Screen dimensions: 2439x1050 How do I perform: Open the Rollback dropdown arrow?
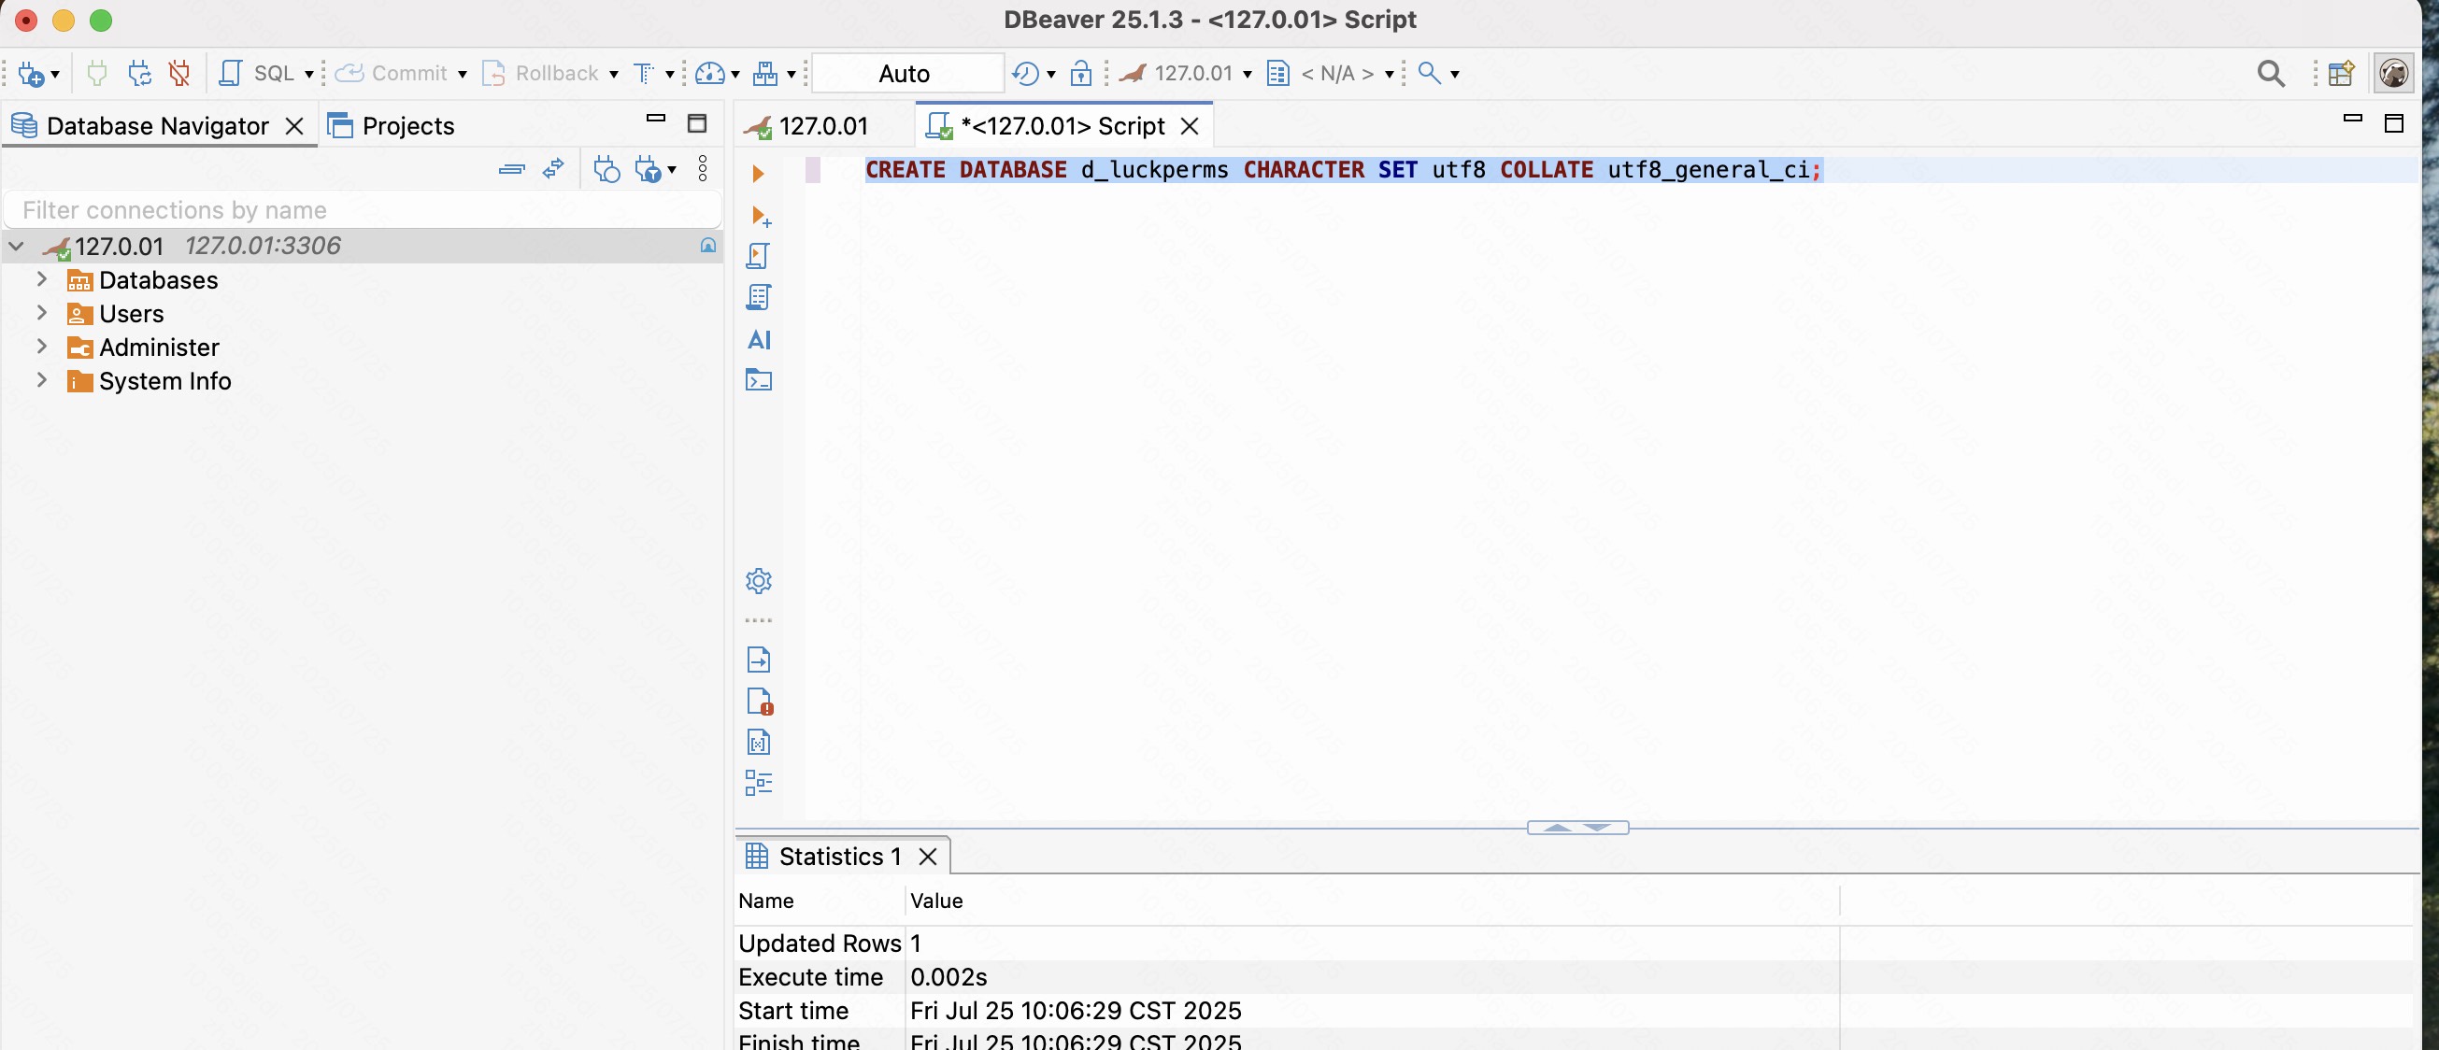pyautogui.click(x=614, y=74)
